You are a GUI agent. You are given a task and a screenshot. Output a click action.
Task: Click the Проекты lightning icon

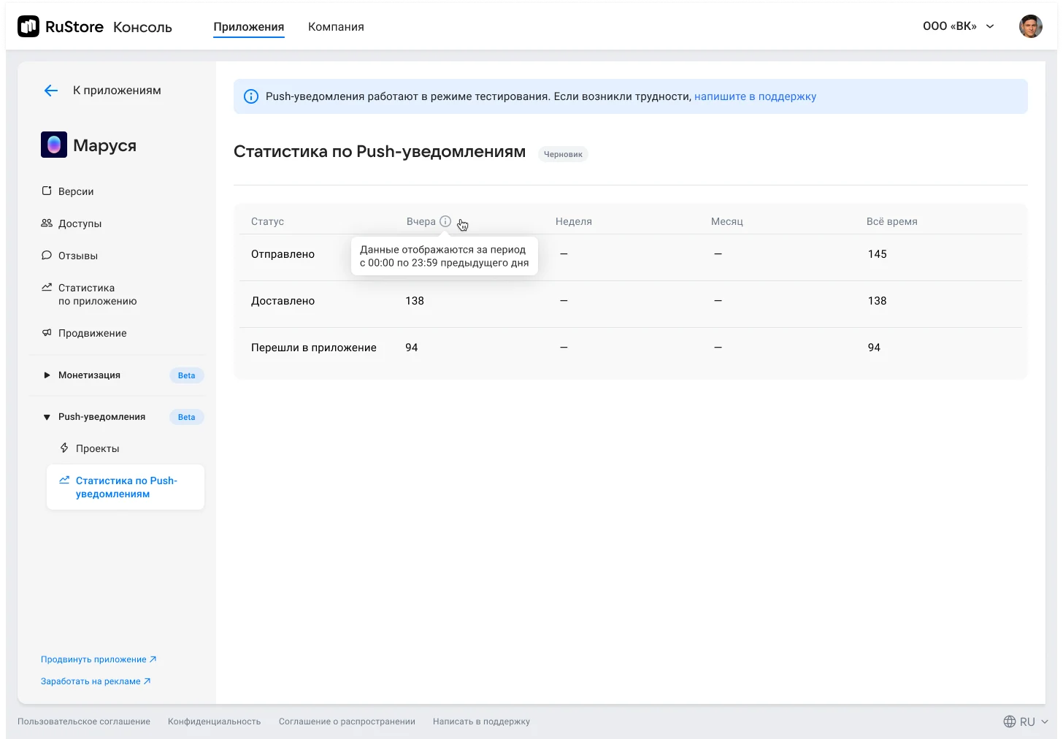click(64, 448)
